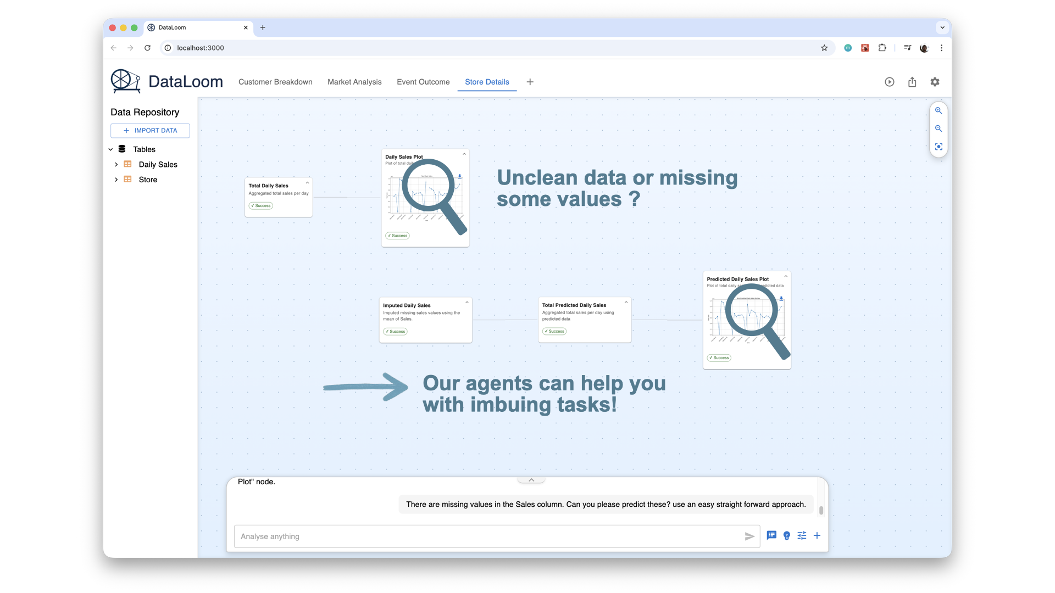Open chat history icon in the chat bar

click(x=771, y=536)
